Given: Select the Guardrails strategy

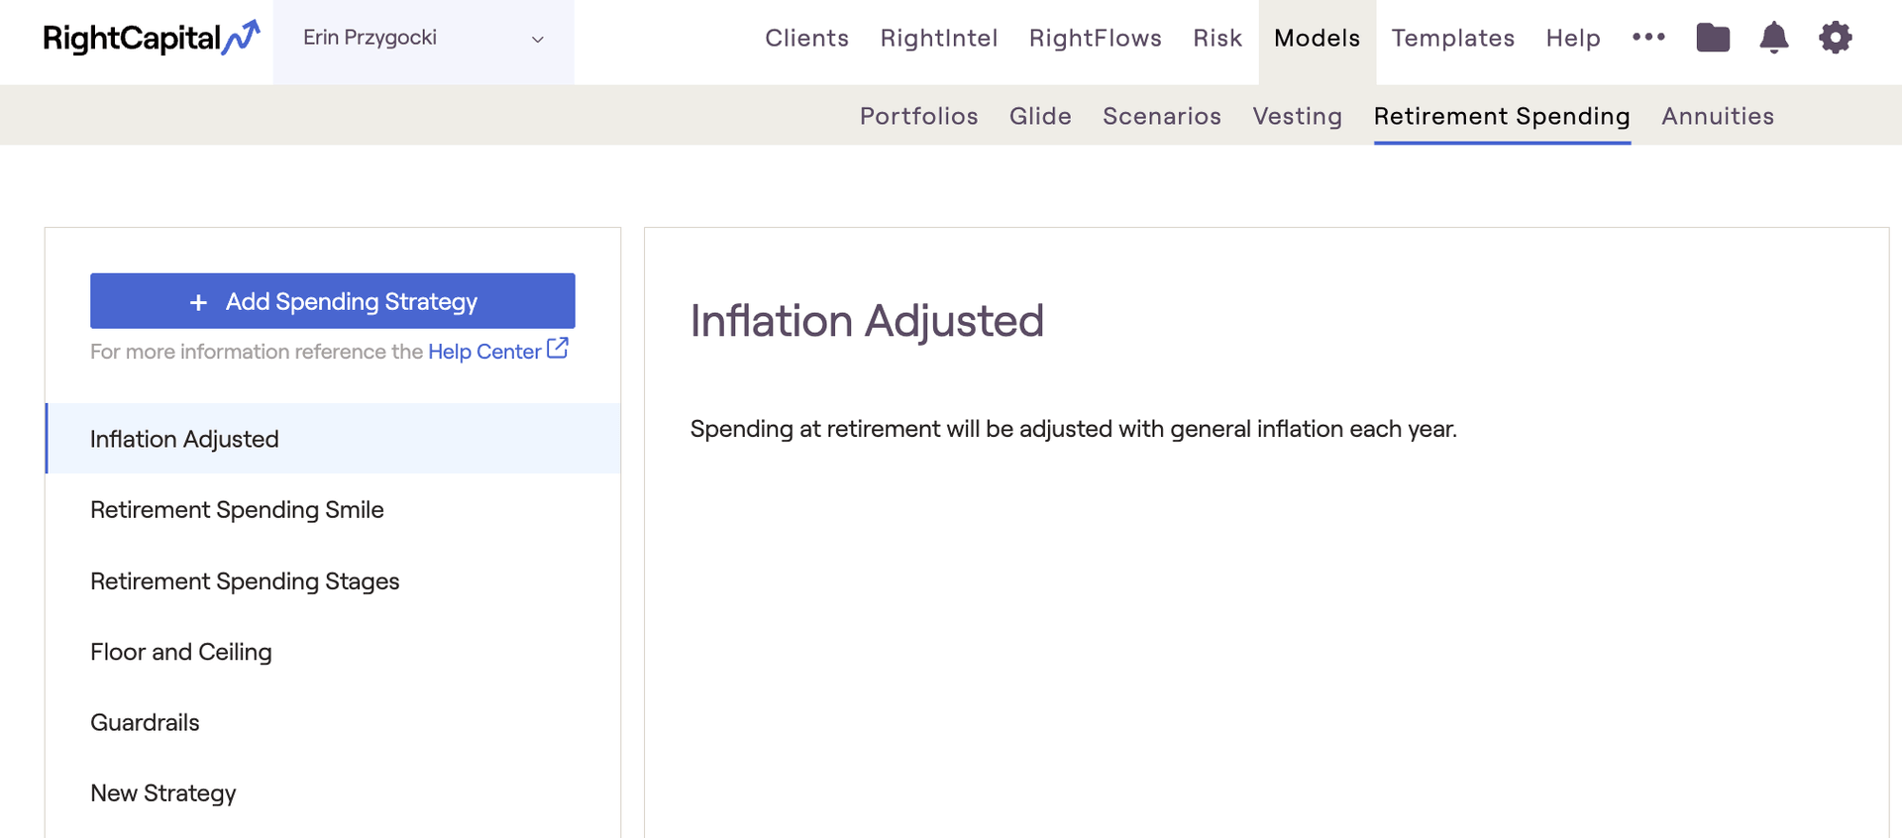Looking at the screenshot, I should [x=145, y=723].
